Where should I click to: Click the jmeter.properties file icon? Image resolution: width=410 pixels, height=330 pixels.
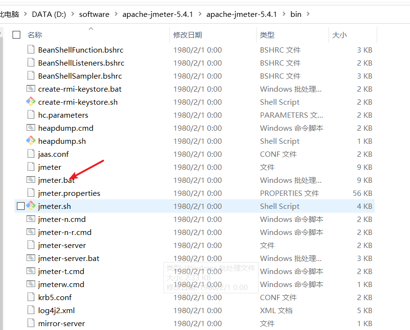click(31, 192)
